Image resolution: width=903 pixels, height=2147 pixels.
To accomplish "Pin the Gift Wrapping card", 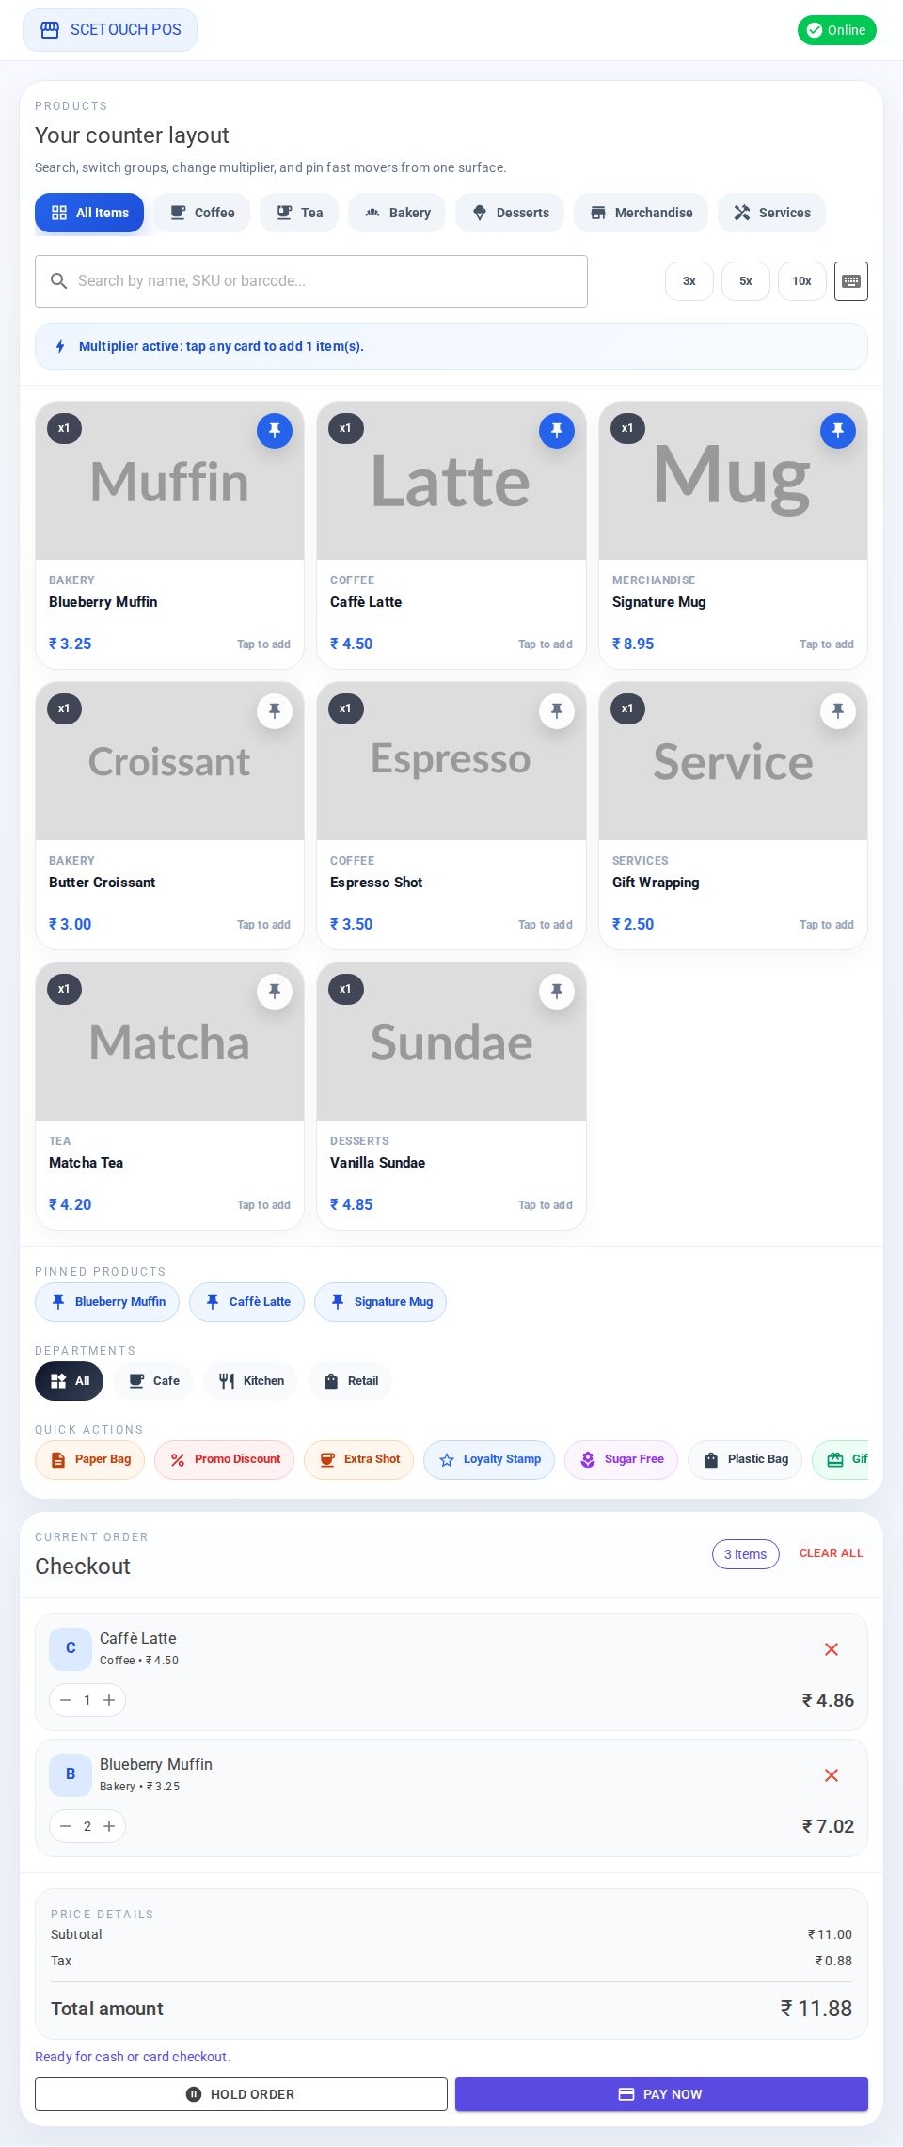I will pyautogui.click(x=837, y=710).
